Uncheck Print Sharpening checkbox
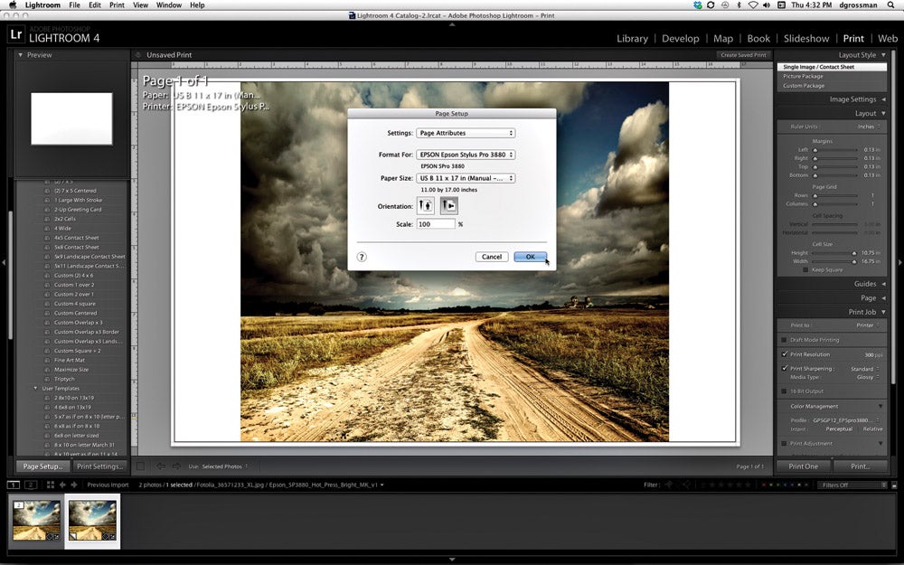This screenshot has height=565, width=904. (x=784, y=369)
